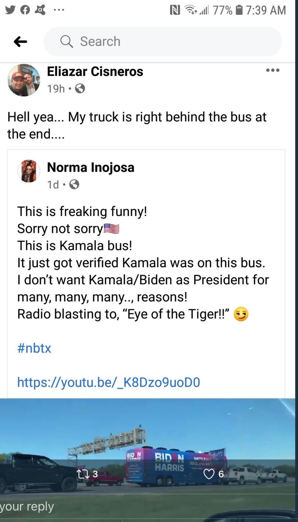Open the youtu.be video link

click(109, 382)
